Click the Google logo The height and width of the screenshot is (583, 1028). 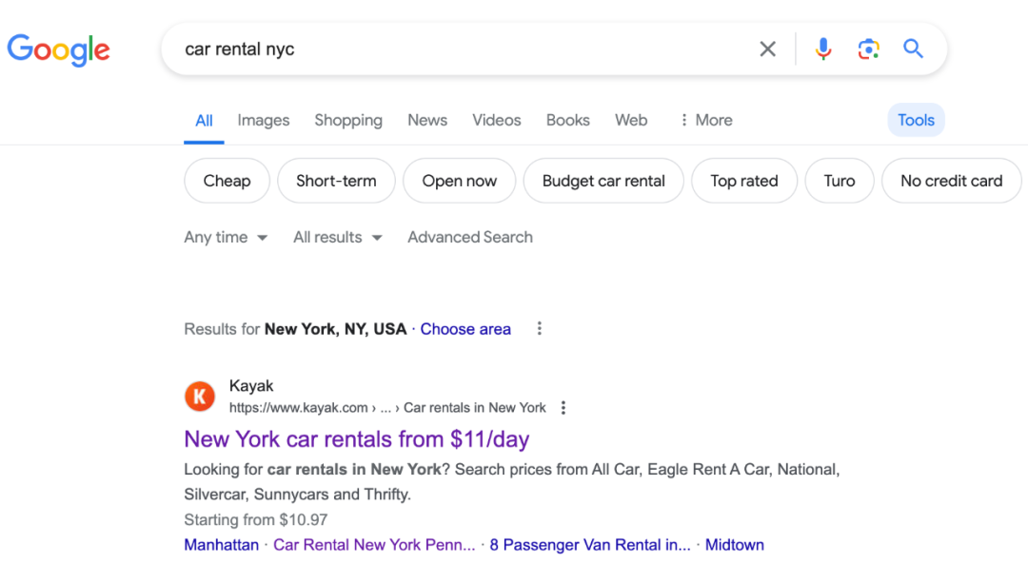point(59,49)
